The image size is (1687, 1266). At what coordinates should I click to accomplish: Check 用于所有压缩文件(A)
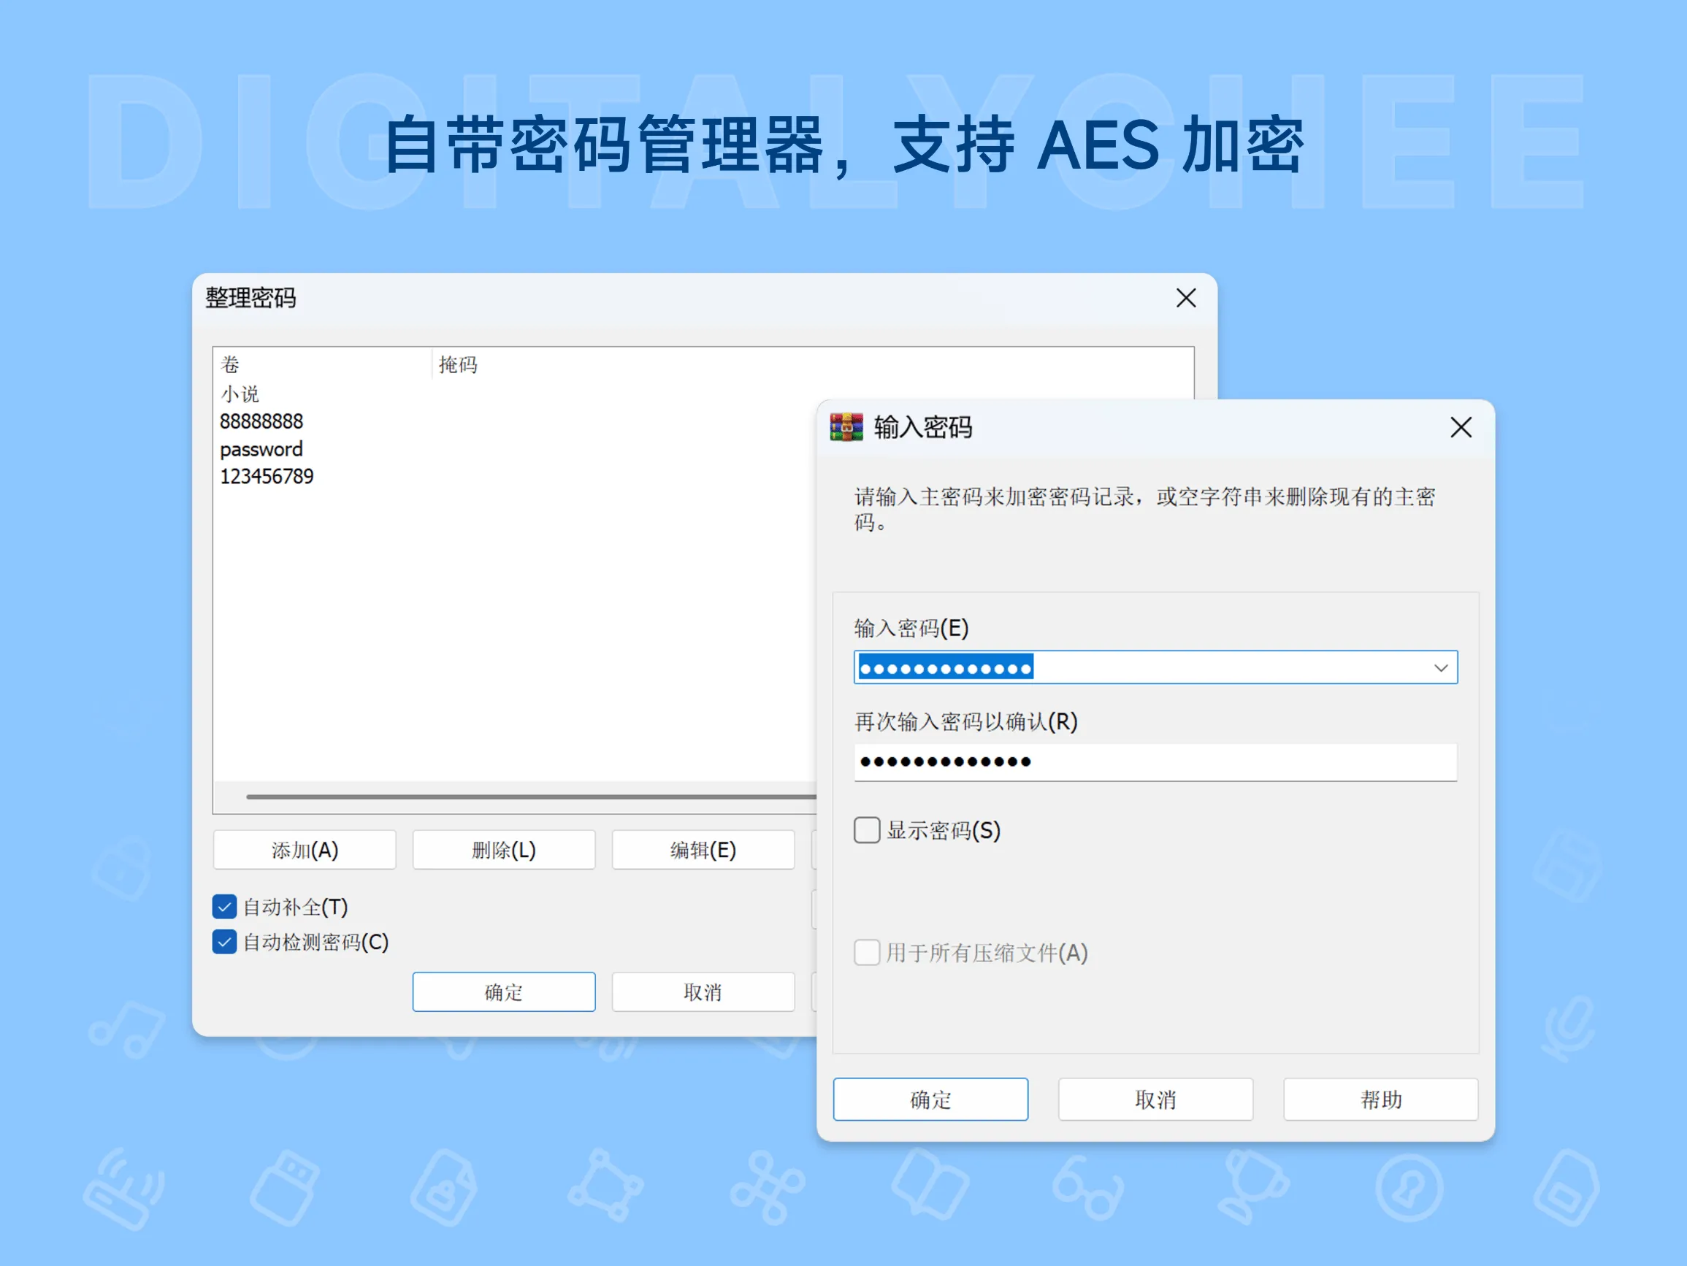(866, 953)
